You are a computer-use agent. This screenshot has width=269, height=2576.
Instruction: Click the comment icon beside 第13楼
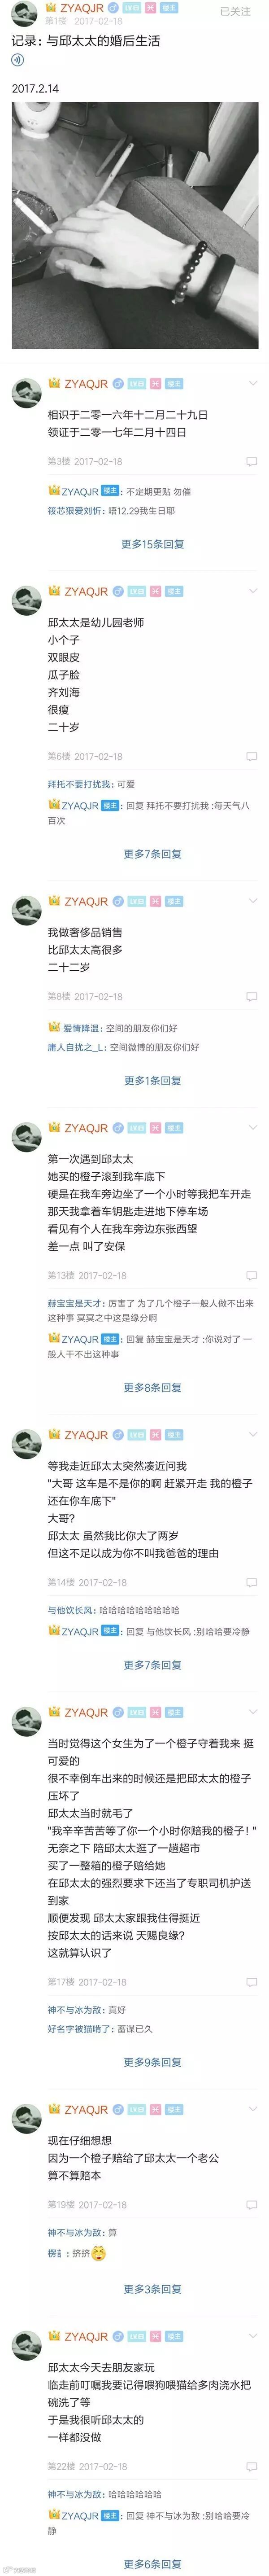point(252,1276)
